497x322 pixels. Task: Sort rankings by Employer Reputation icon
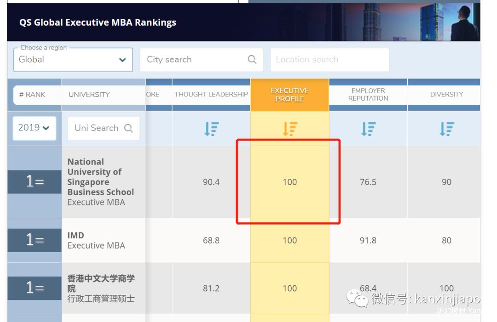(368, 129)
